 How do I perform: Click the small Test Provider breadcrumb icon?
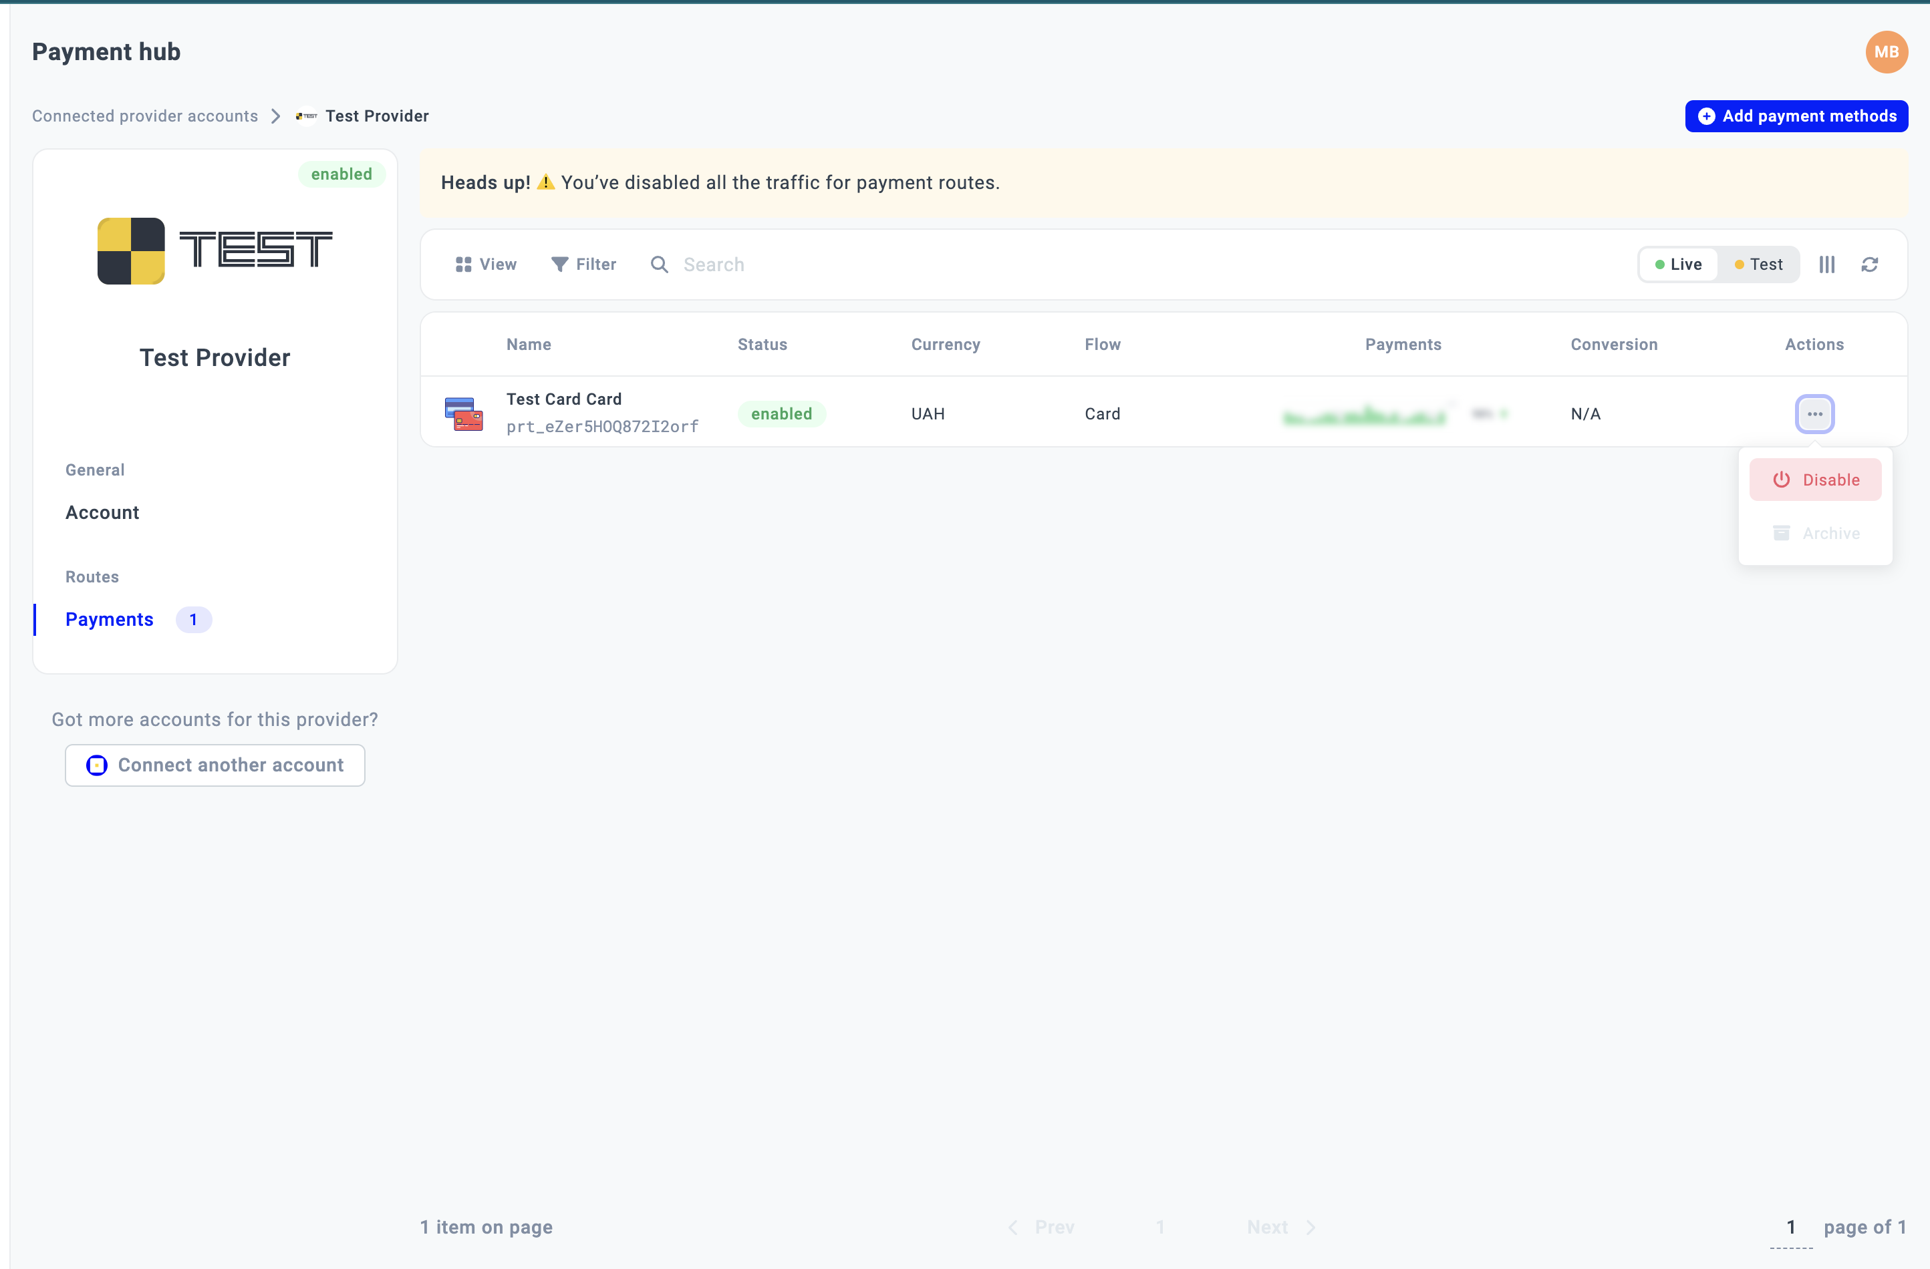pyautogui.click(x=307, y=116)
